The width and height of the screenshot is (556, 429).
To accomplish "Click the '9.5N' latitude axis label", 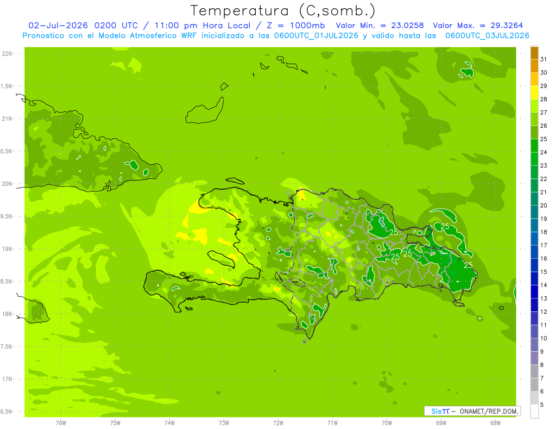I will click(7, 216).
